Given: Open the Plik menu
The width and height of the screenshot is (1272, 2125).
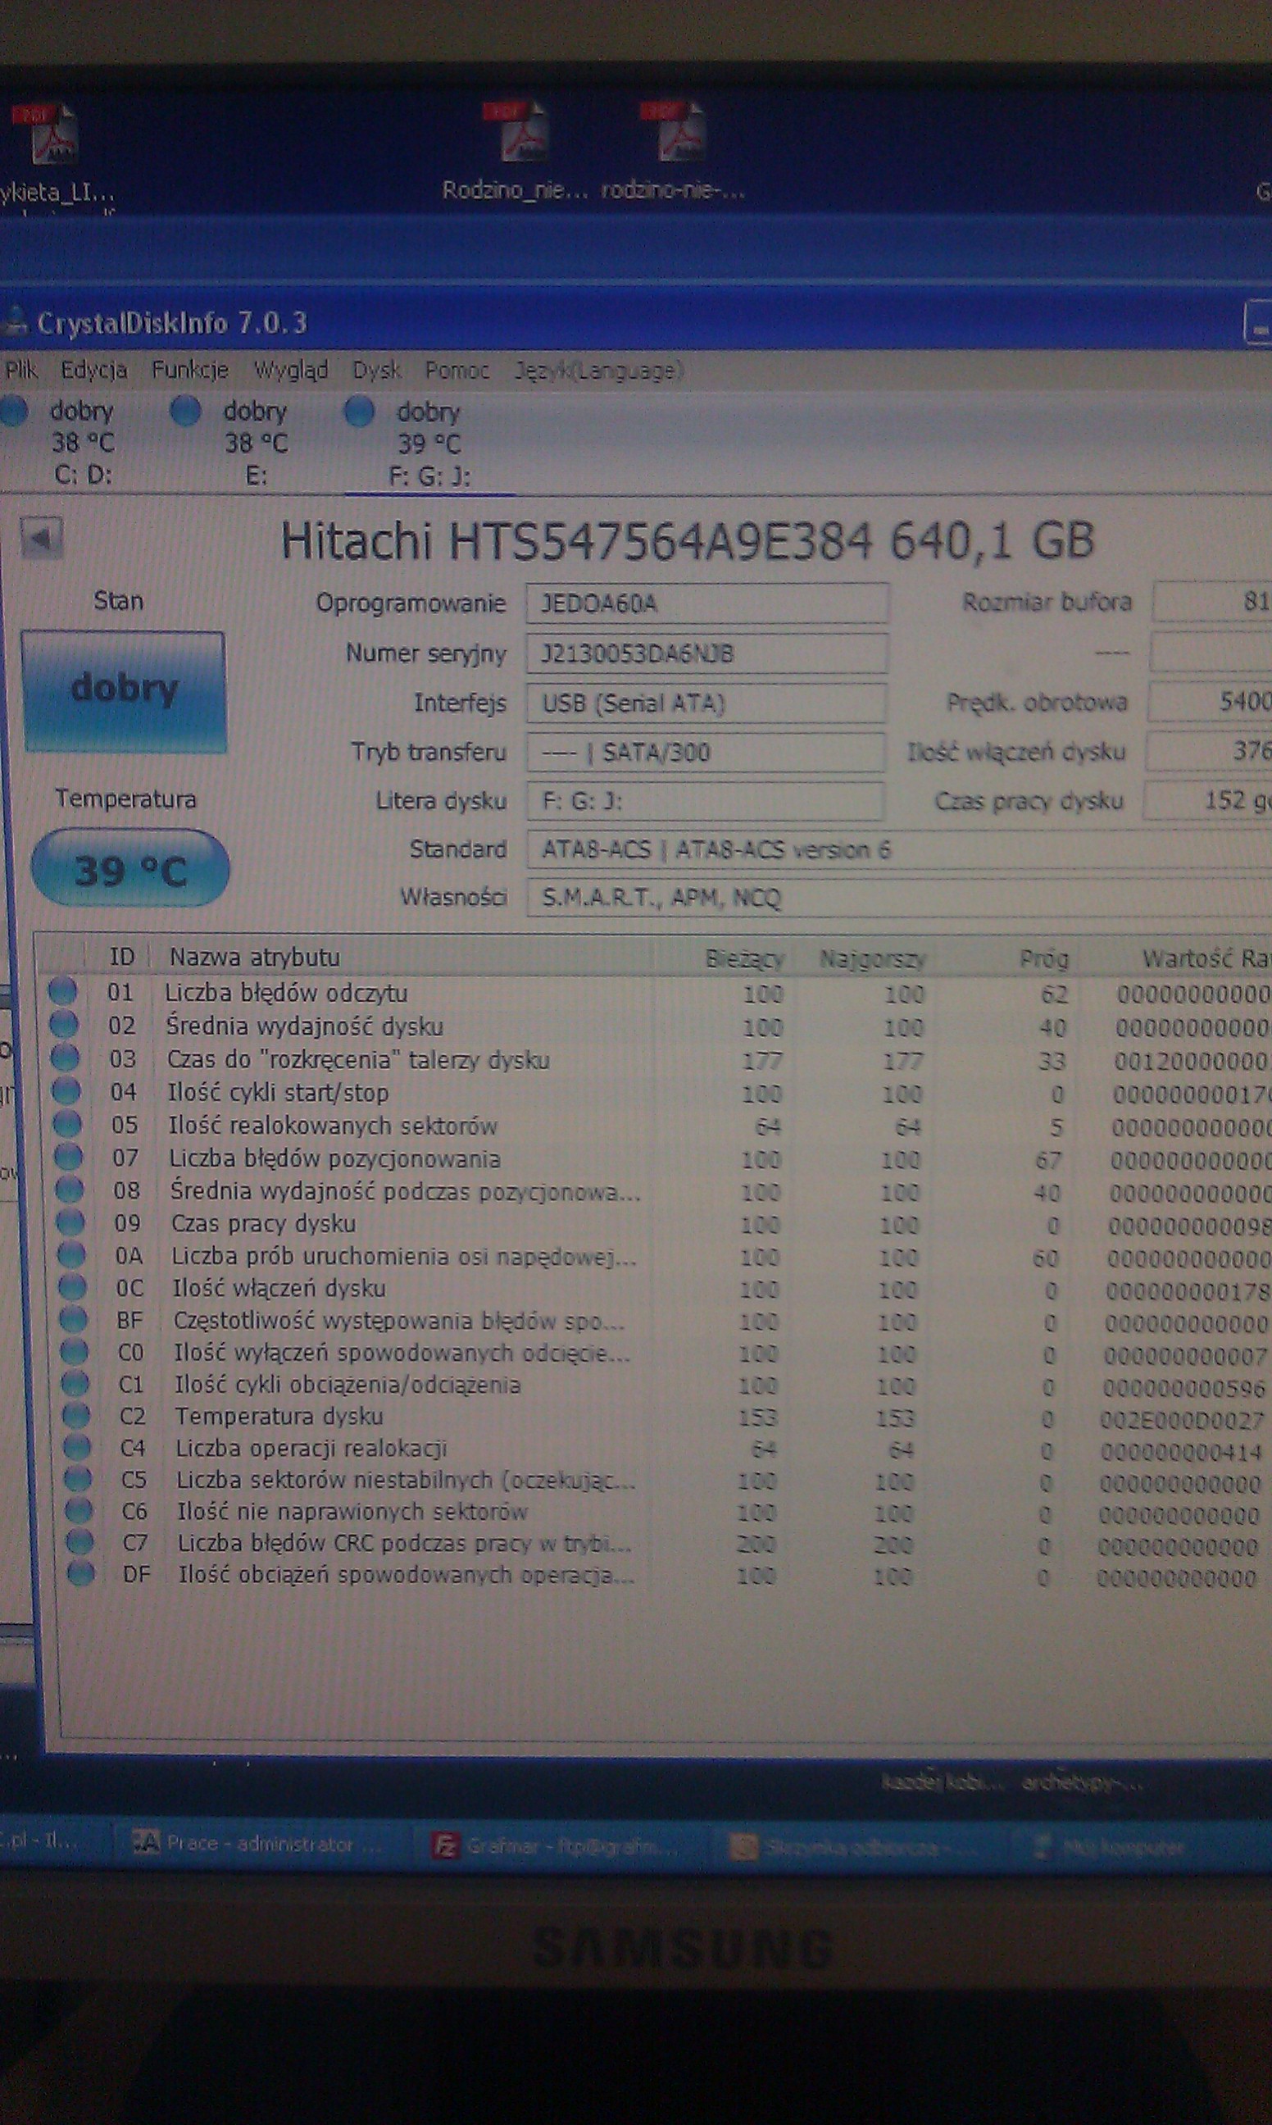Looking at the screenshot, I should (21, 370).
